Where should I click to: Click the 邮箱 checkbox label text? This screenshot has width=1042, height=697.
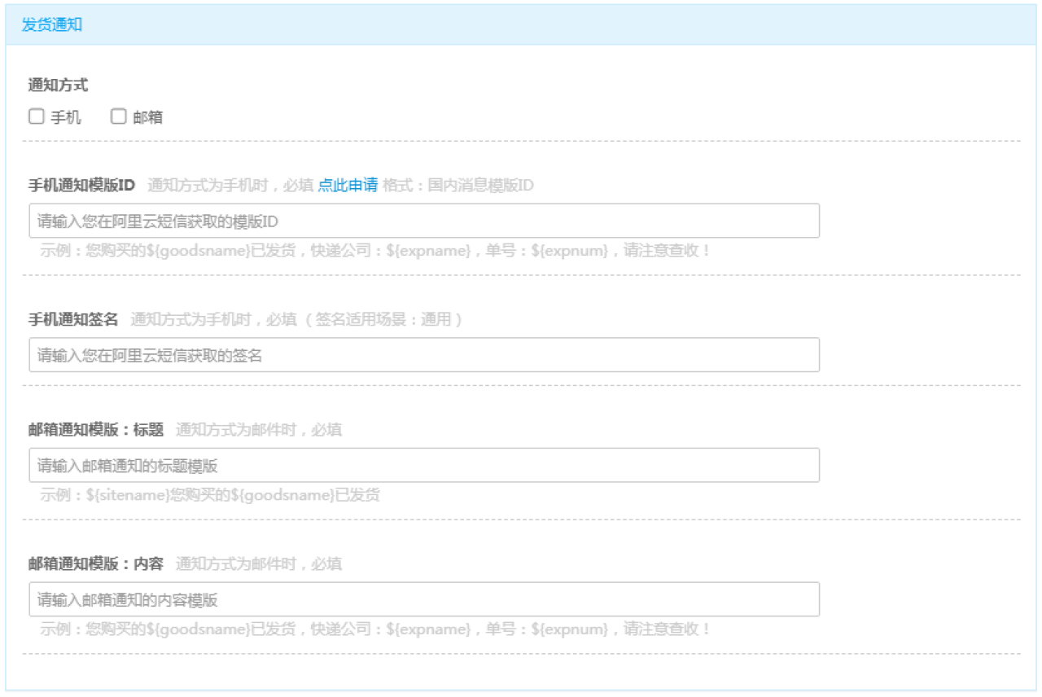(x=148, y=117)
